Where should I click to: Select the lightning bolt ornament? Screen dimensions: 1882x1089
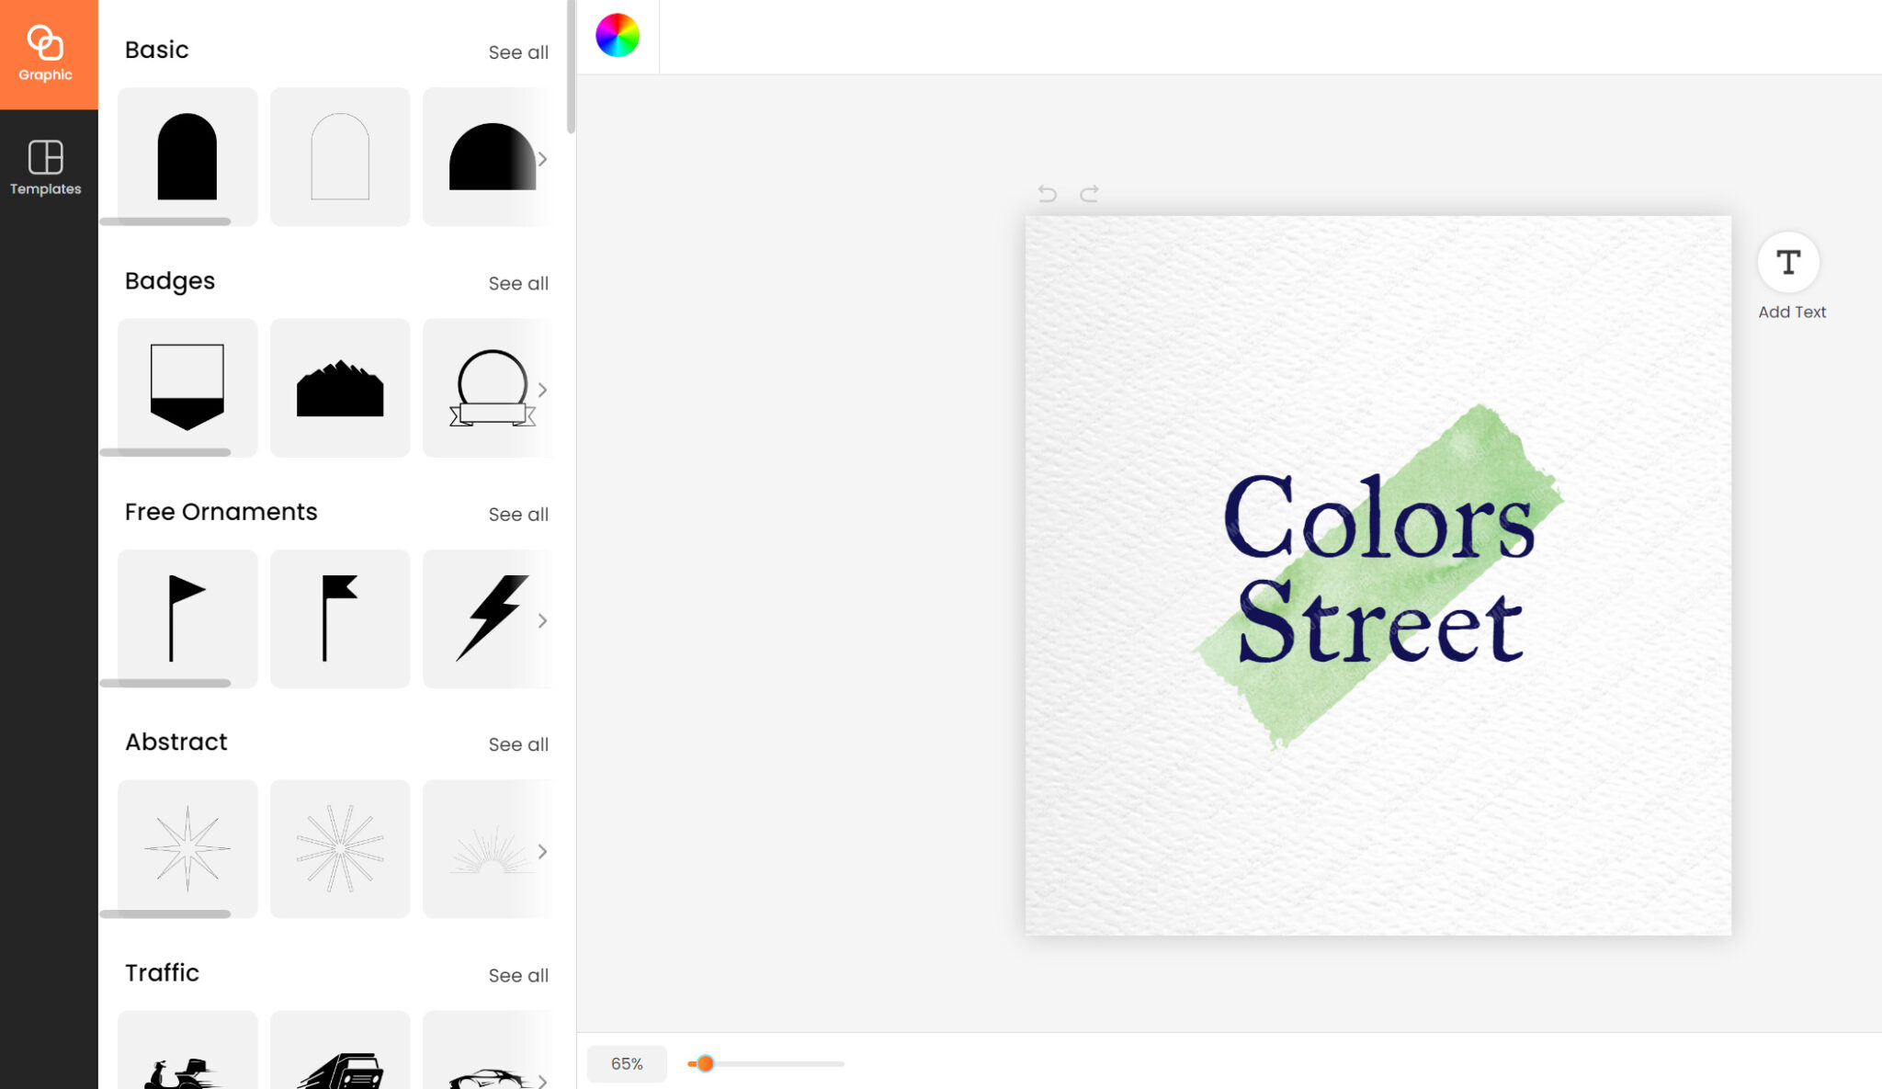tap(490, 618)
